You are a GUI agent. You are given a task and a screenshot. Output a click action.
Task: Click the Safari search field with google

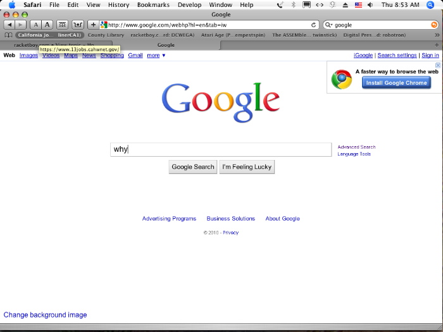tap(382, 25)
